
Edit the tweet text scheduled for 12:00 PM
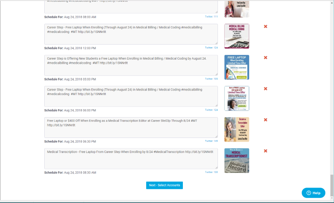[131, 34]
